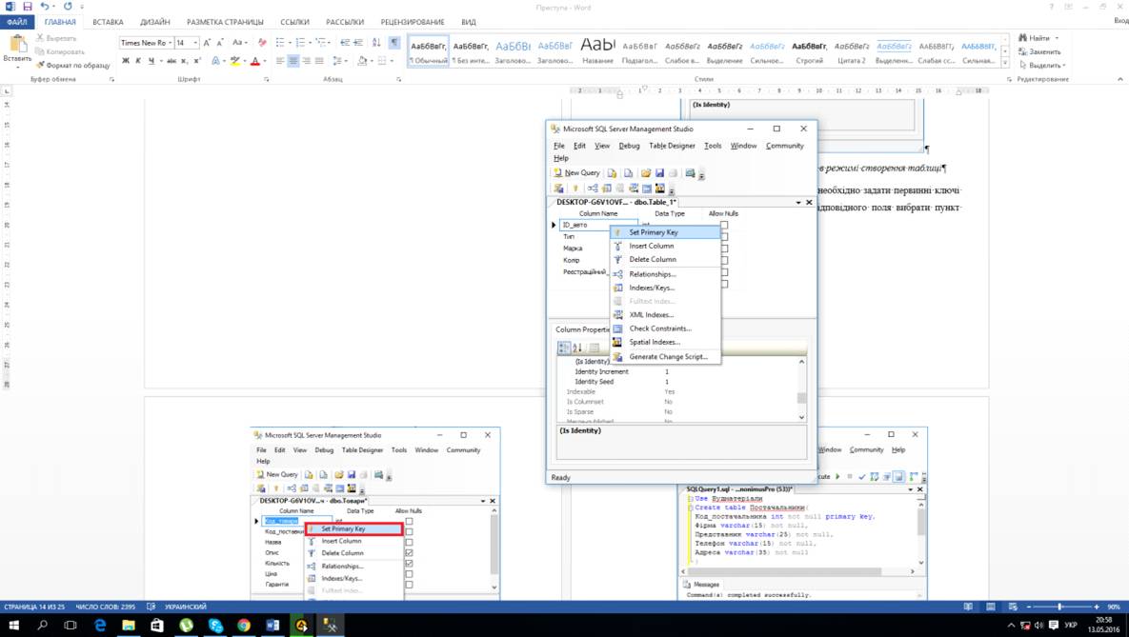Open the Times New Roman font dropdown
Viewport: 1129px width, 637px height.
point(170,43)
